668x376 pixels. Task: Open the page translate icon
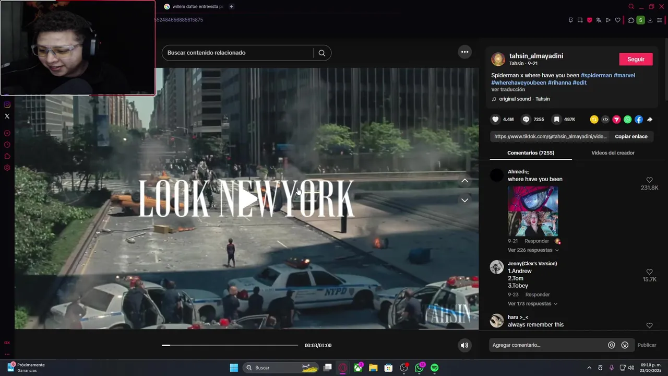coord(599,20)
